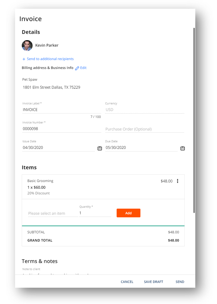This screenshot has width=217, height=304.
Task: Send to additional recipients link
Action: 50,59
